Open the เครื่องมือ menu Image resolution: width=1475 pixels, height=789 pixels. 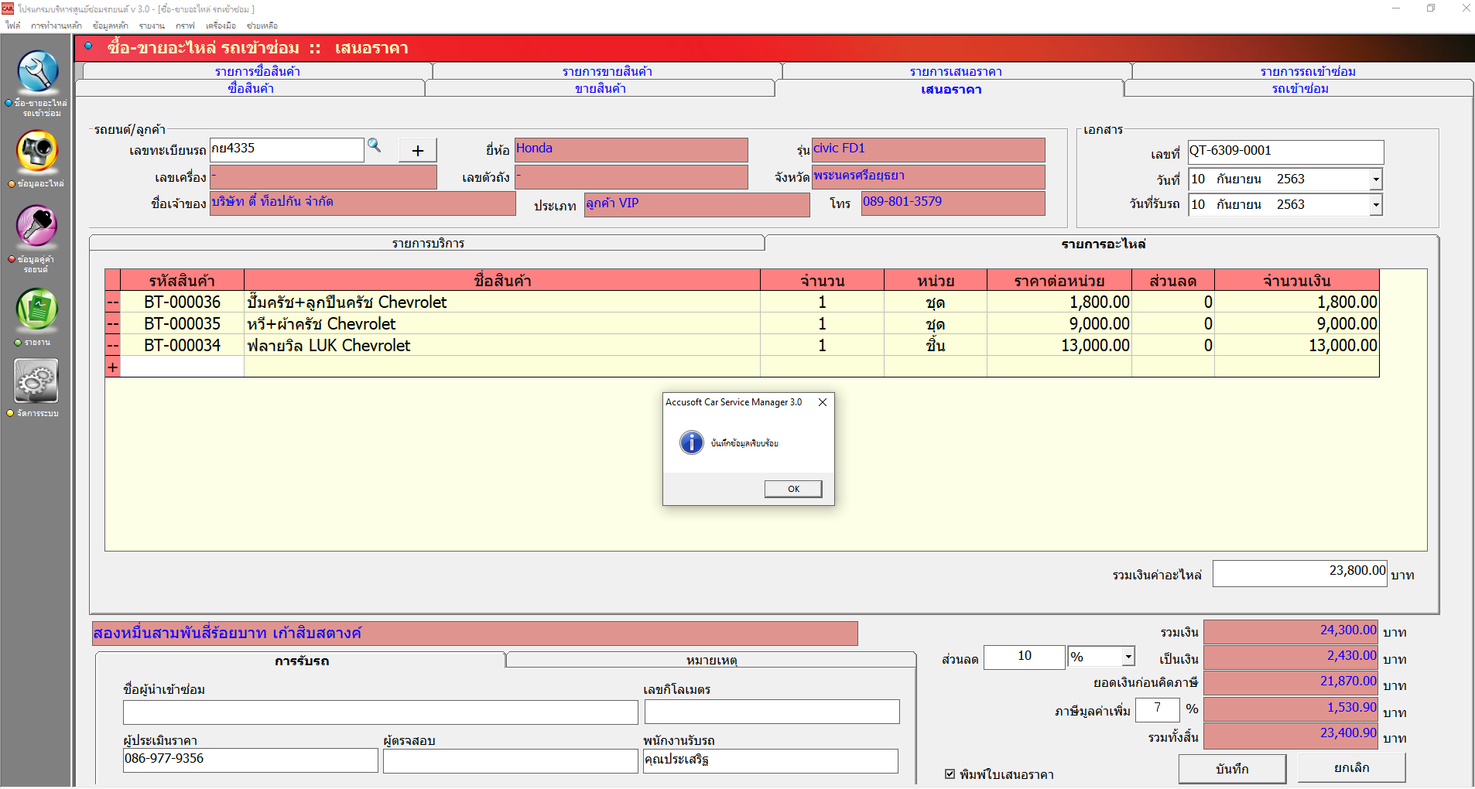221,26
